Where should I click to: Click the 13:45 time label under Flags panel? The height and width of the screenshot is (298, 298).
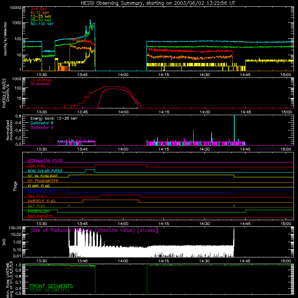pyautogui.click(x=82, y=224)
